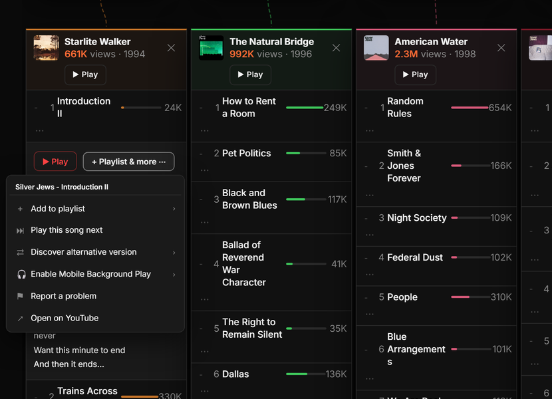
Task: Expand the Add to playlist submenu arrow
Action: point(174,209)
